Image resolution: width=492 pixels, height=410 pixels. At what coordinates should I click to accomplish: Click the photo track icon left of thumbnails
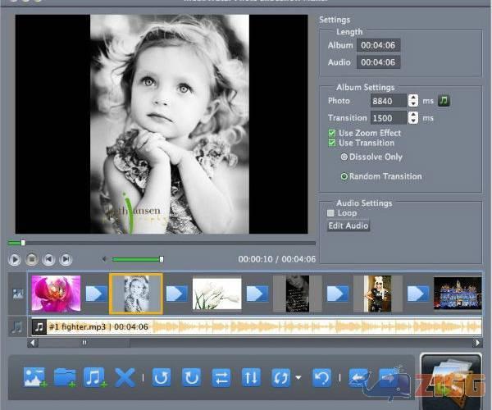pos(18,294)
